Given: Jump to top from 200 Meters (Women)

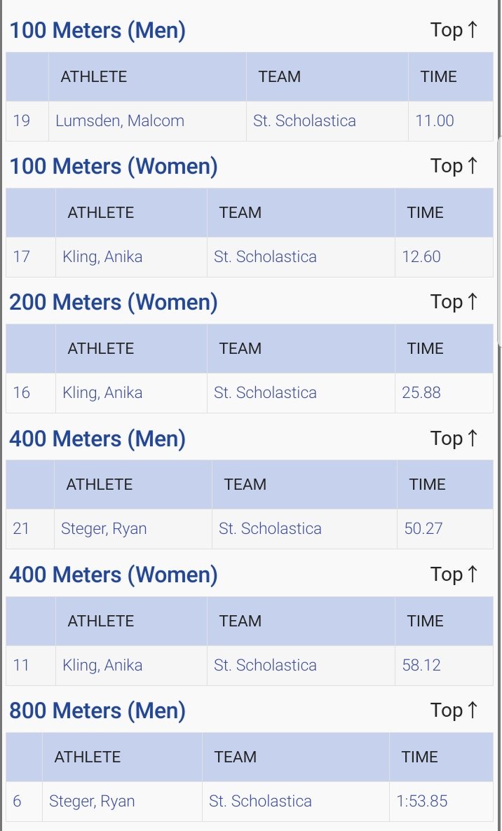Looking at the screenshot, I should (x=454, y=302).
